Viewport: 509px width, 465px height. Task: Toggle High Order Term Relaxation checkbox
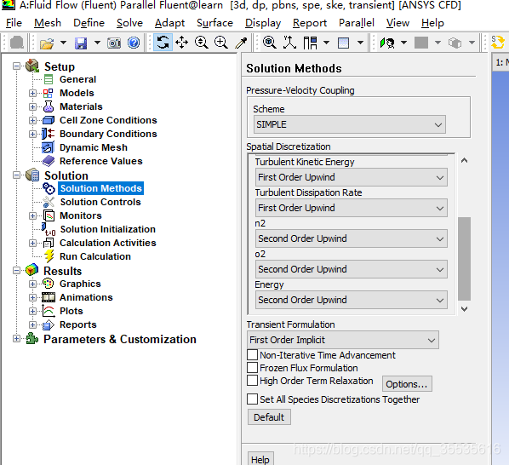click(252, 380)
